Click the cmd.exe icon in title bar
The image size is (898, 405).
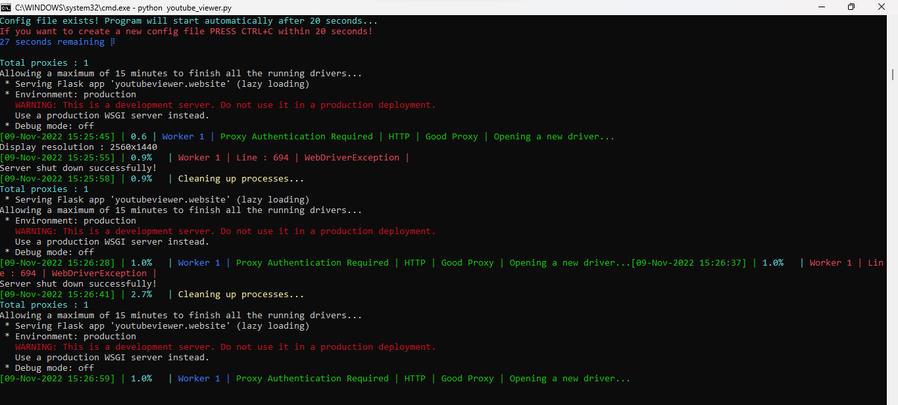click(x=7, y=7)
